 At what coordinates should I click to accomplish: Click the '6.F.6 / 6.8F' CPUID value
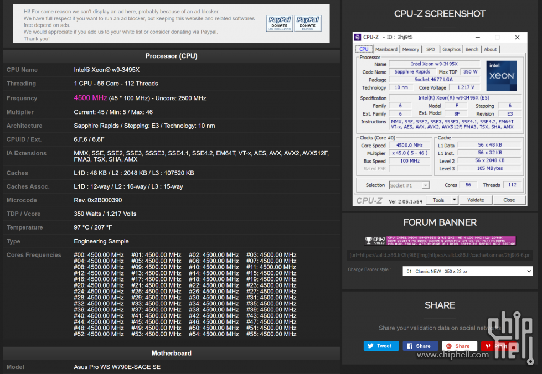click(x=89, y=139)
